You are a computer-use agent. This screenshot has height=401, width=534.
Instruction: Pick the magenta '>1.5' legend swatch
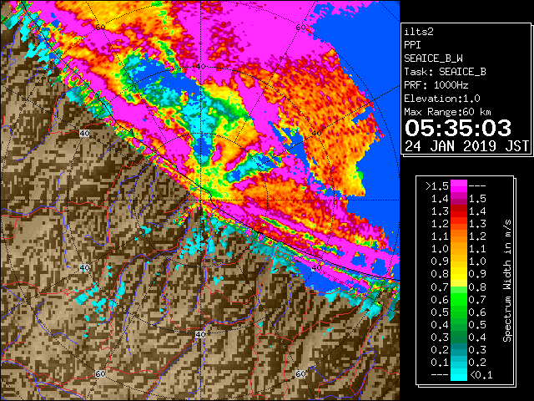pos(458,185)
